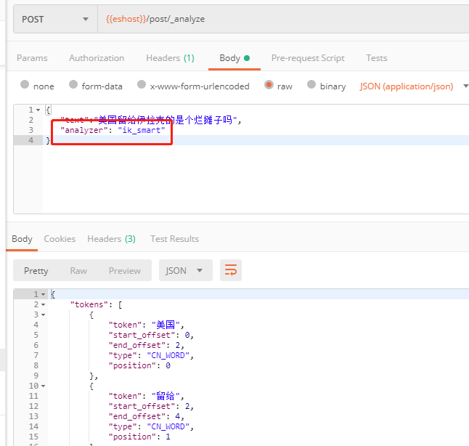Click the token value "留给"
469x446 pixels.
pos(166,396)
